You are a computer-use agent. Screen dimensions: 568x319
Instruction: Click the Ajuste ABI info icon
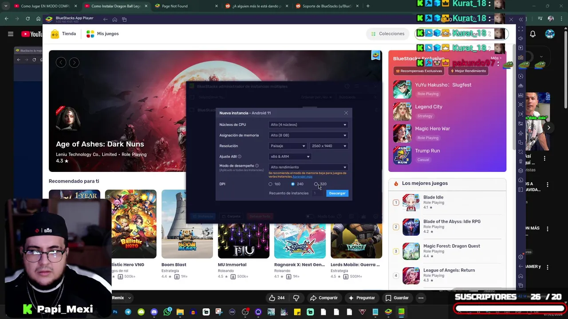pos(239,156)
